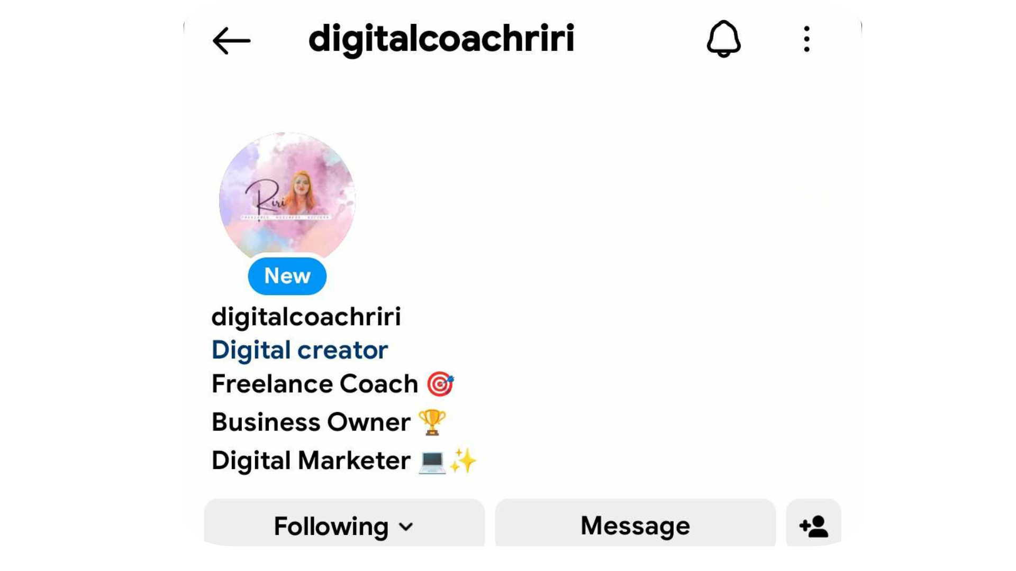This screenshot has height=571, width=1016.
Task: Tap the trophy emoji beside Business Owner
Action: tap(432, 422)
